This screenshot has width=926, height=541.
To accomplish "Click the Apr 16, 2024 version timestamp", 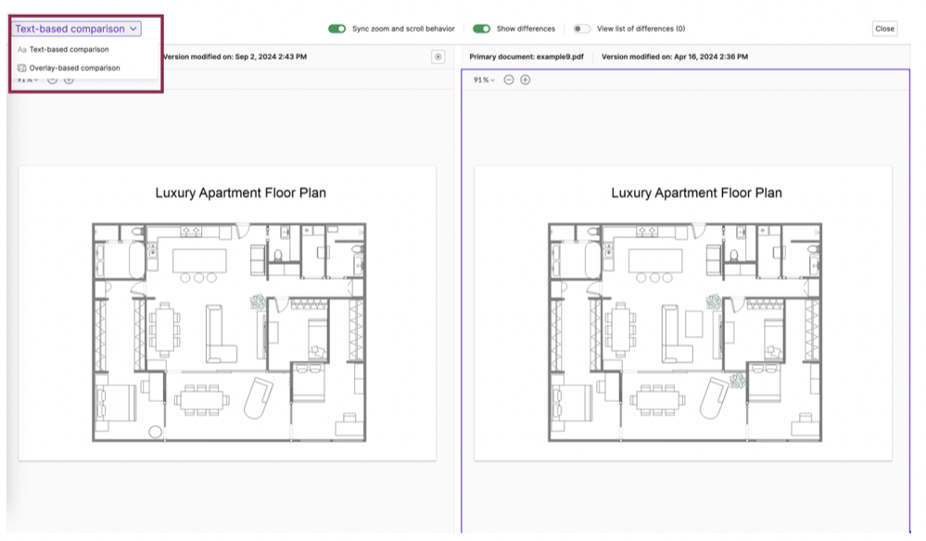I will [675, 57].
